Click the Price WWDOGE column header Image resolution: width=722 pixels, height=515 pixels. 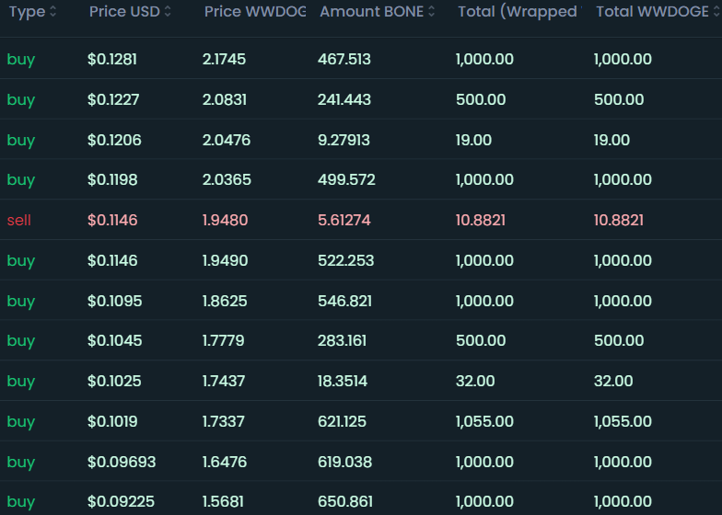coord(255,11)
